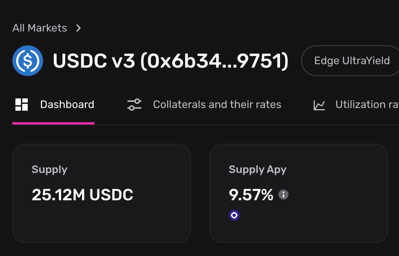Select the 25.12M USDC supply value

tap(82, 195)
